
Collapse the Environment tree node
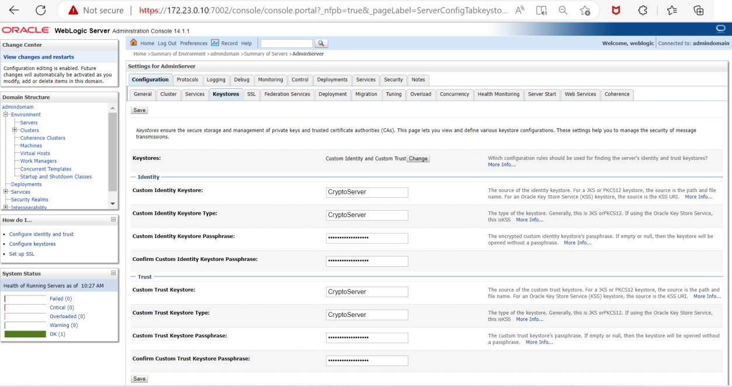coord(5,114)
